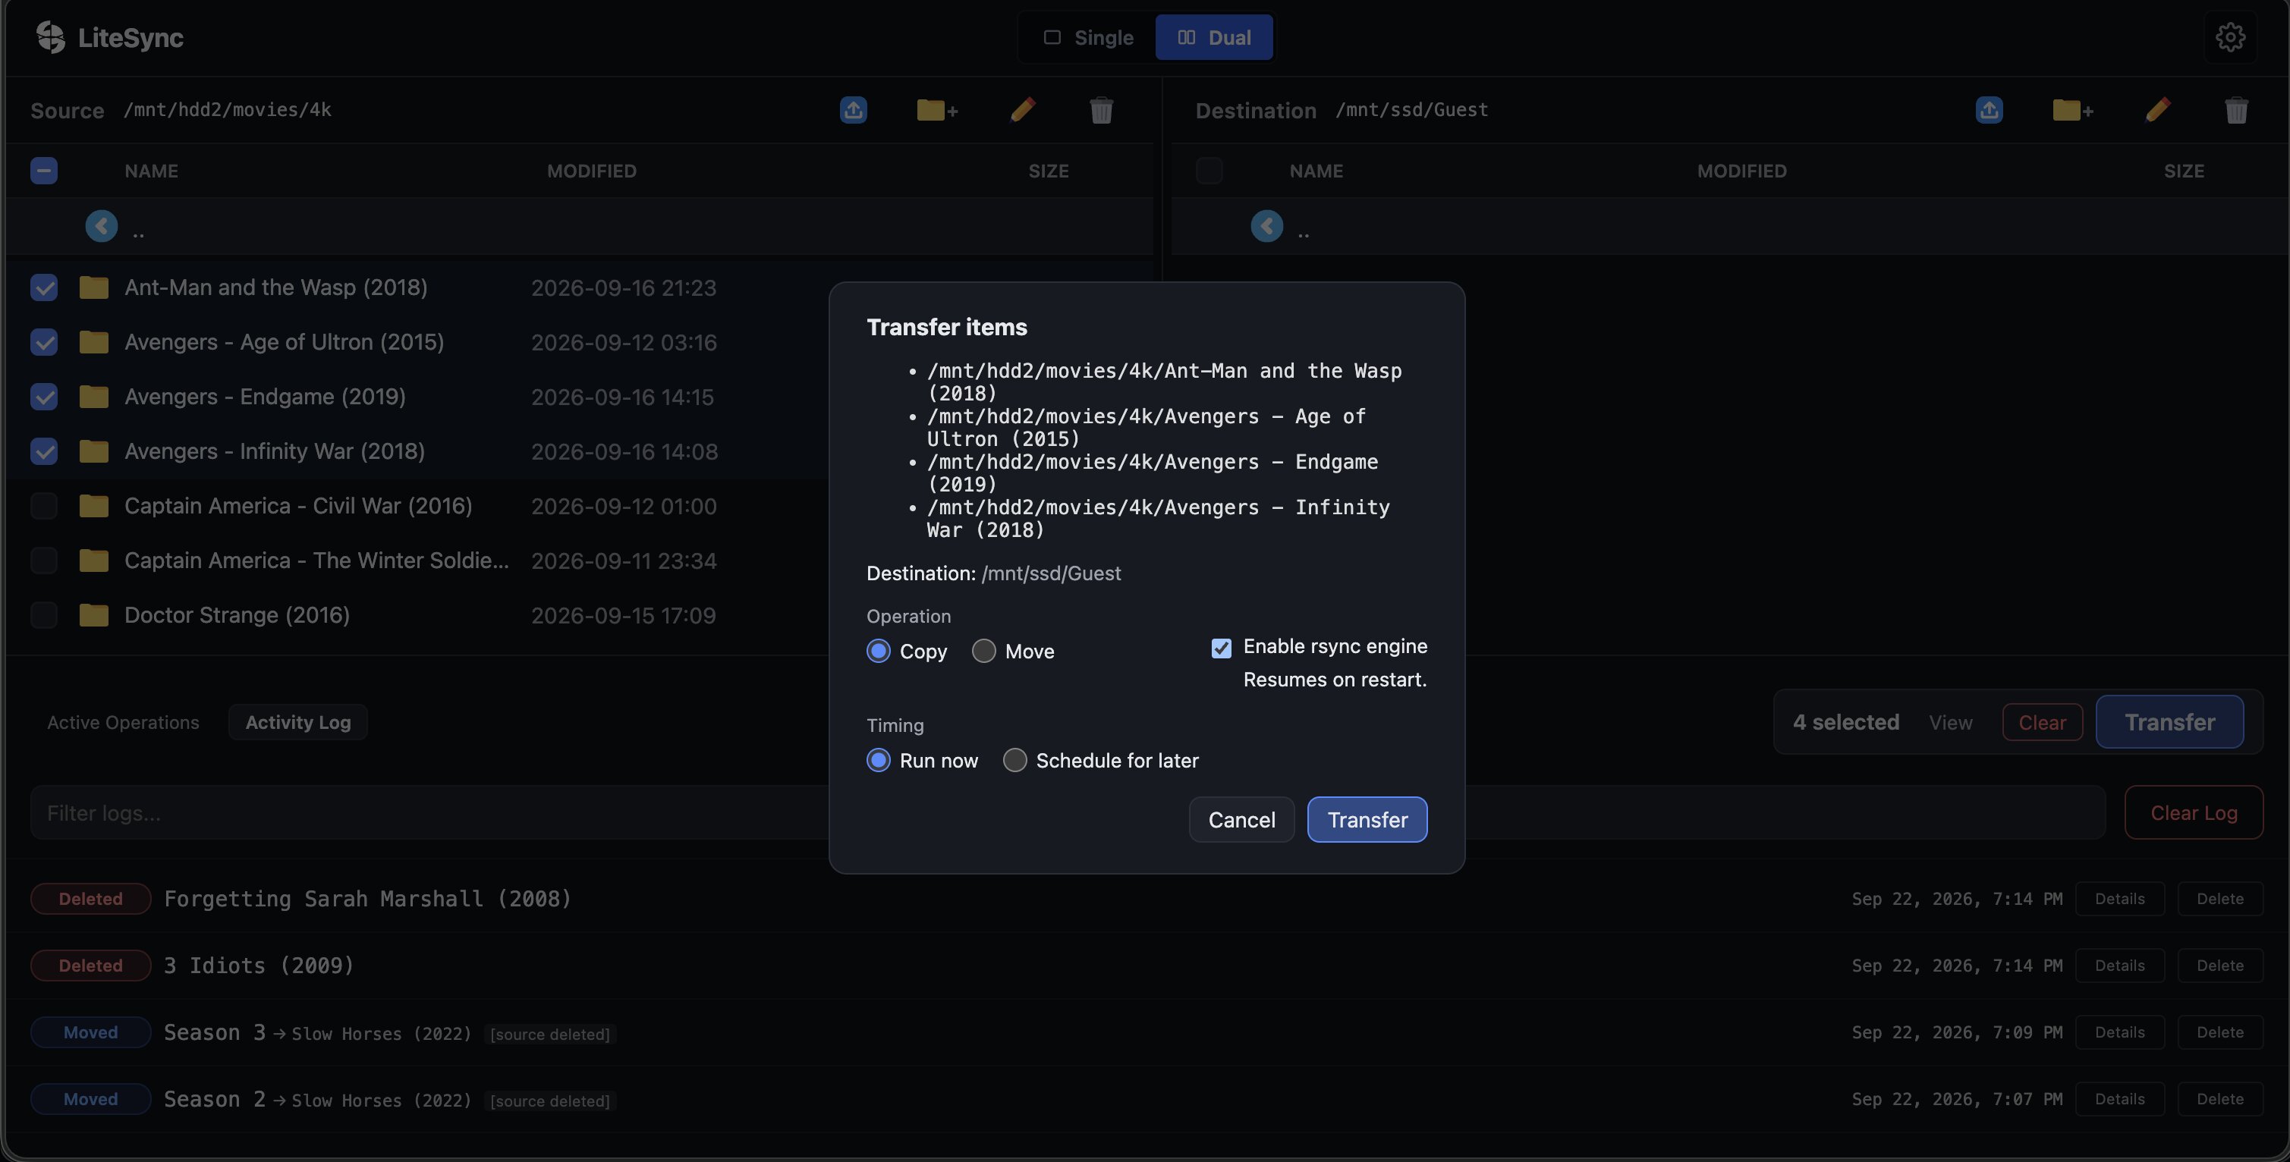Delete the Forgetting Sarah Marshall log entry
The image size is (2290, 1162).
point(2219,899)
